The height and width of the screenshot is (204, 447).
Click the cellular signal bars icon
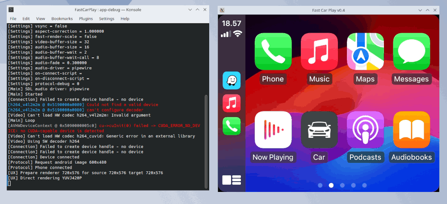226,34
